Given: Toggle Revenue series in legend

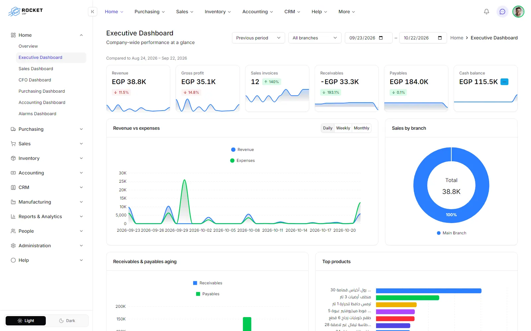Looking at the screenshot, I should coord(242,150).
